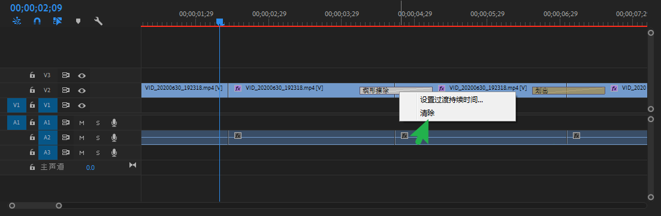661x216 pixels.
Task: Toggle insert sequences as nests icon
Action: pos(17,21)
